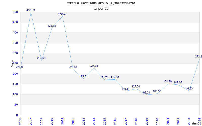Click the y-axis value 400
The image size is (202, 126).
point(15,33)
